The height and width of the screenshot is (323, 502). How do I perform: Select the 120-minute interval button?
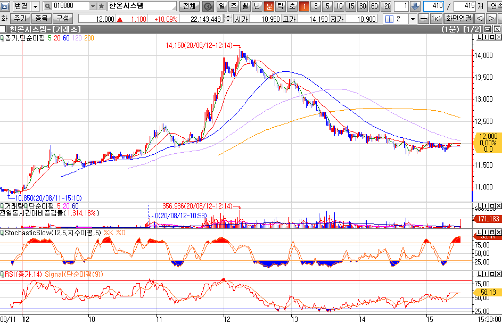point(386,6)
